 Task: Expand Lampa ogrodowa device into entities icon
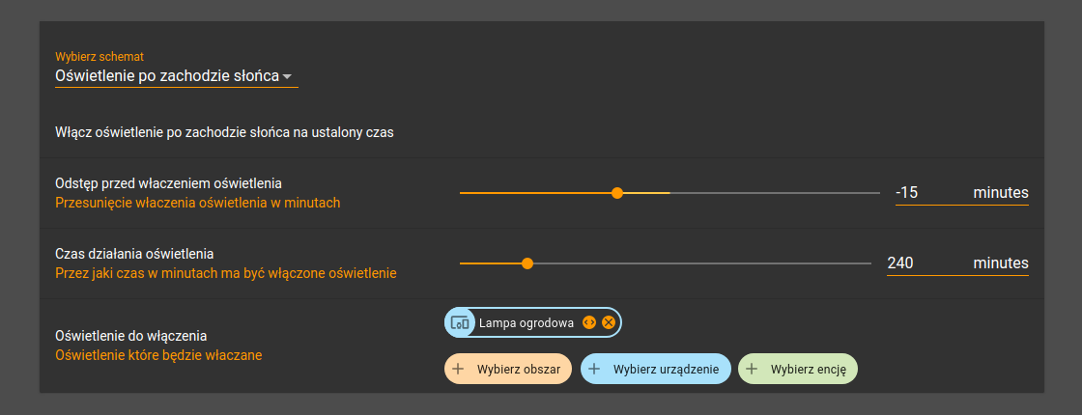click(x=588, y=322)
